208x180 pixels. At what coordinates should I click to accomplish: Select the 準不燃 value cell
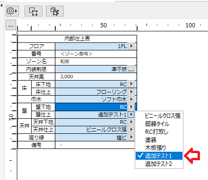(91, 69)
